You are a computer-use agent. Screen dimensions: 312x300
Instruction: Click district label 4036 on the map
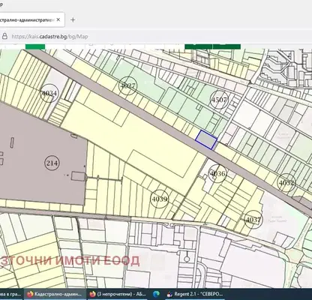point(217,173)
